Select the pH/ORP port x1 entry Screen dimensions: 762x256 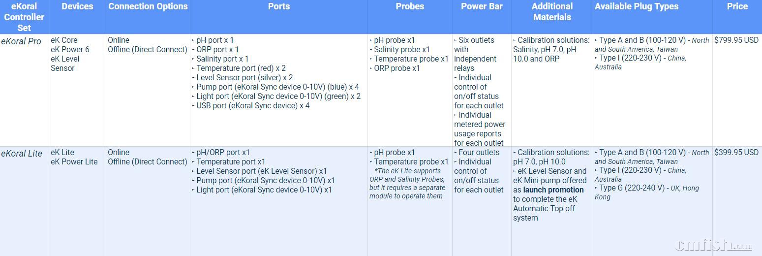click(x=223, y=153)
